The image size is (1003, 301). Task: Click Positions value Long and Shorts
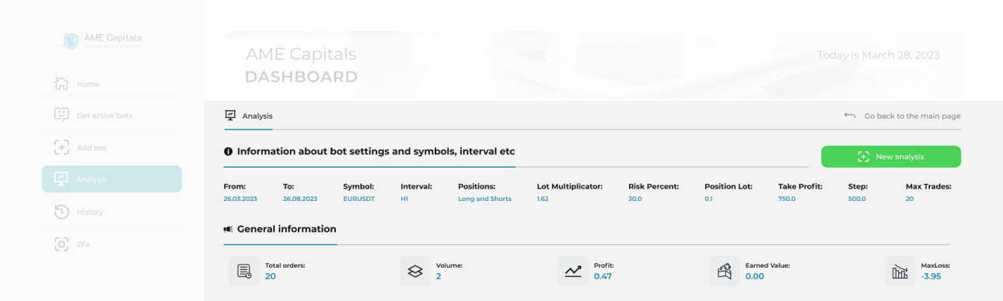tap(484, 199)
